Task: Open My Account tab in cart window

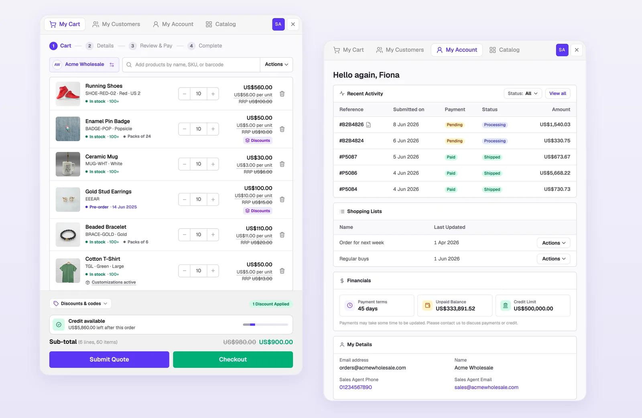Action: click(173, 24)
